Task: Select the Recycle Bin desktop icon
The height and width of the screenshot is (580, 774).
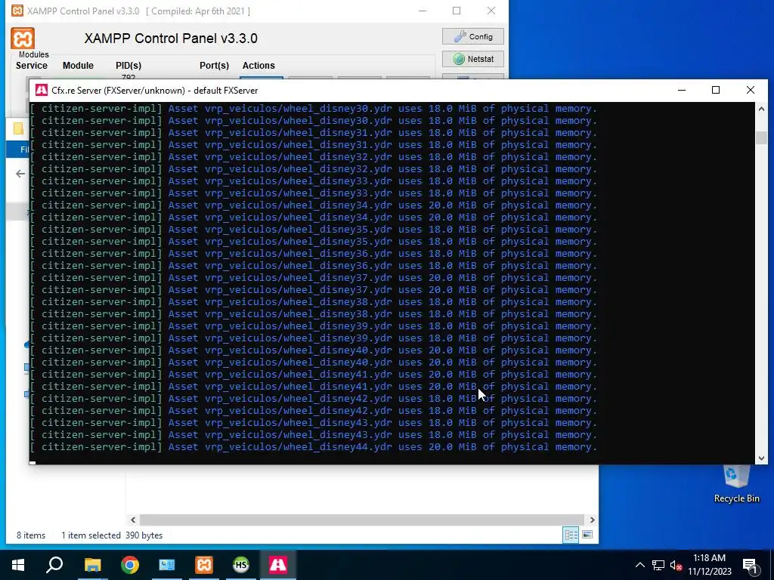Action: click(x=736, y=483)
